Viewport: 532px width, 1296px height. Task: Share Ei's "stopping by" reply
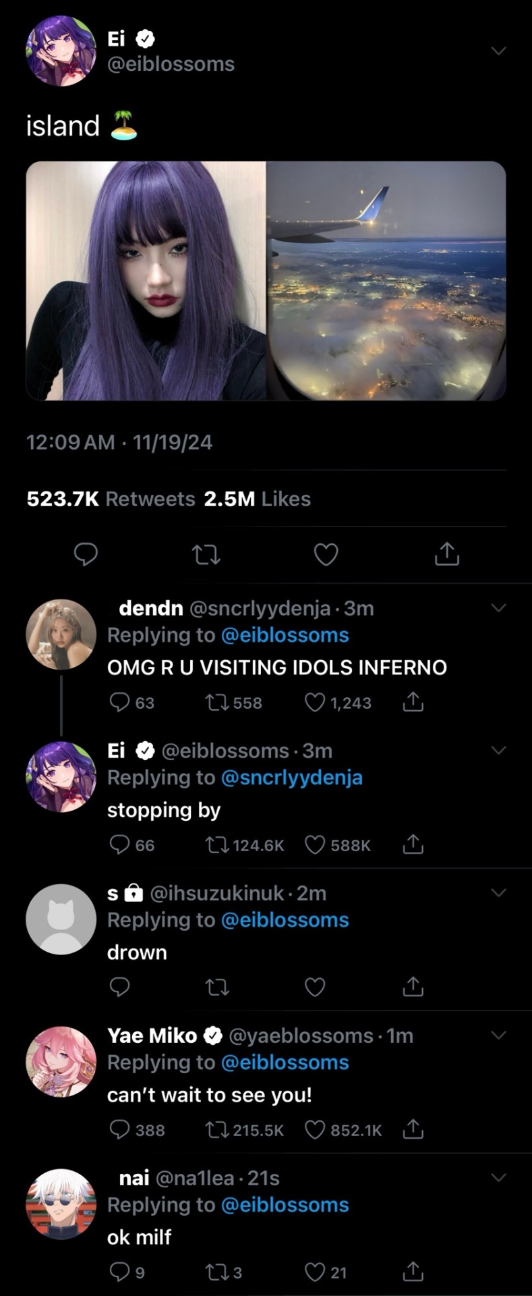click(x=413, y=845)
